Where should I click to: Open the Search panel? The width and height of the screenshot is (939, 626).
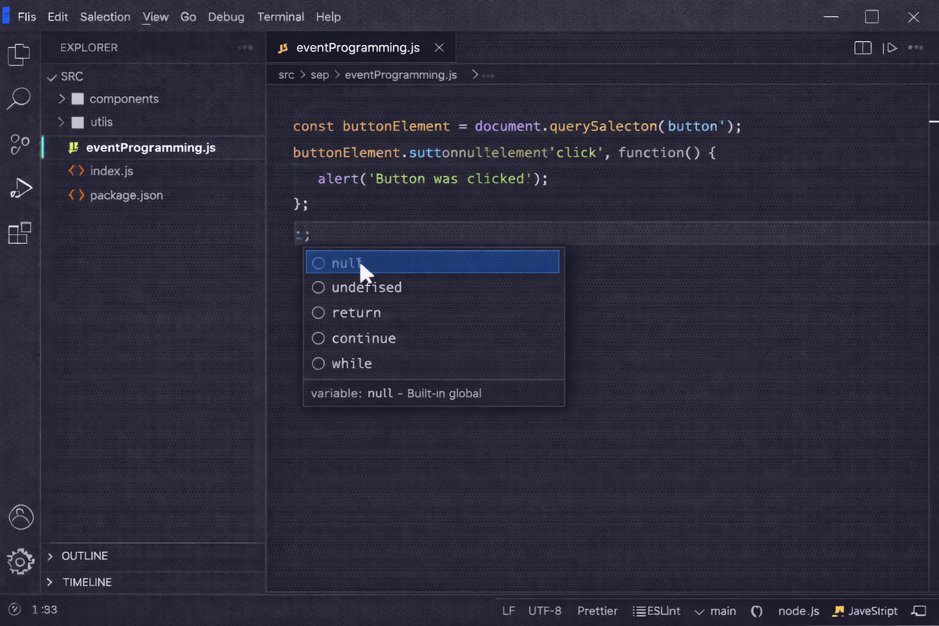(x=19, y=98)
